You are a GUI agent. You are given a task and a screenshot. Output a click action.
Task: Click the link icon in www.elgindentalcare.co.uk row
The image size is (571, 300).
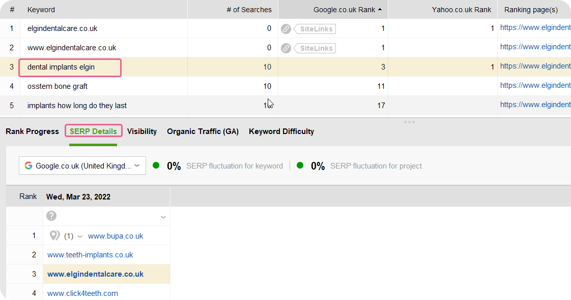pos(286,48)
